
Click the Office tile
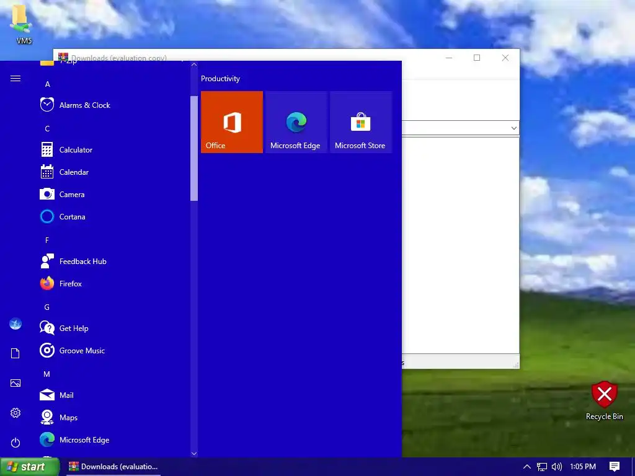click(232, 122)
